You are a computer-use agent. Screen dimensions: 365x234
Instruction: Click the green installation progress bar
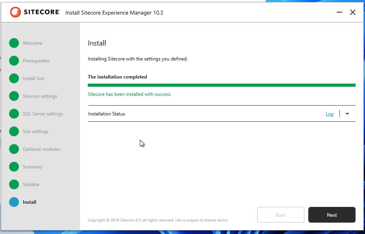point(221,85)
